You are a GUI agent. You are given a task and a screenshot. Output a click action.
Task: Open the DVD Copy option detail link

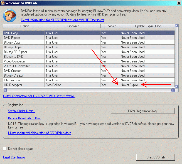coord(39,96)
